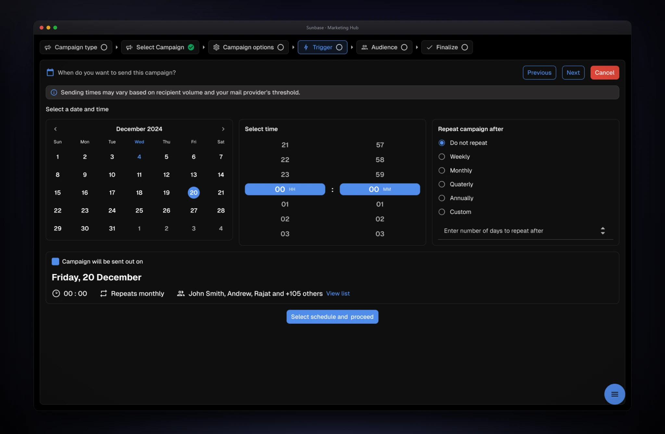This screenshot has height=434, width=665.
Task: Click the Next button
Action: [x=573, y=73]
